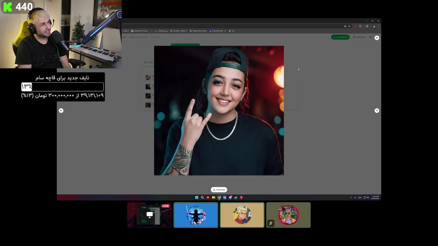The width and height of the screenshot is (438, 246).
Task: Click the muted microphone icon on participant tile
Action: [271, 223]
